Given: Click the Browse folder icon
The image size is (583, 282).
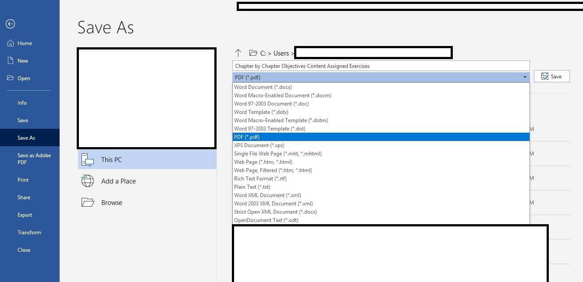Looking at the screenshot, I should [x=88, y=202].
